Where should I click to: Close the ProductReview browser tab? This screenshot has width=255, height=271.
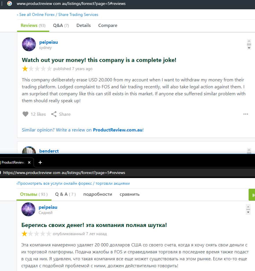pyautogui.click(x=29, y=162)
